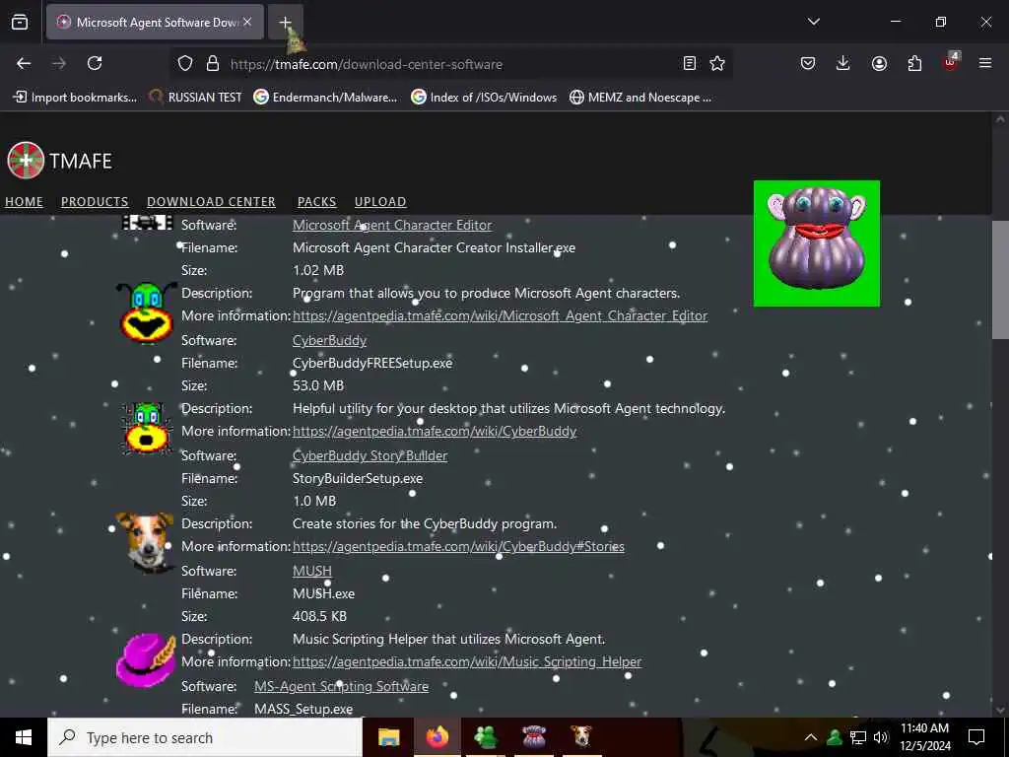
Task: Open a new tab with plus button
Action: [x=285, y=22]
